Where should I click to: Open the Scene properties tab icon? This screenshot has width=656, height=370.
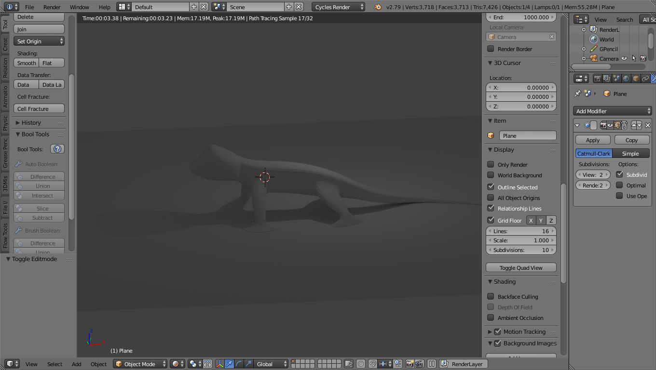pos(616,79)
